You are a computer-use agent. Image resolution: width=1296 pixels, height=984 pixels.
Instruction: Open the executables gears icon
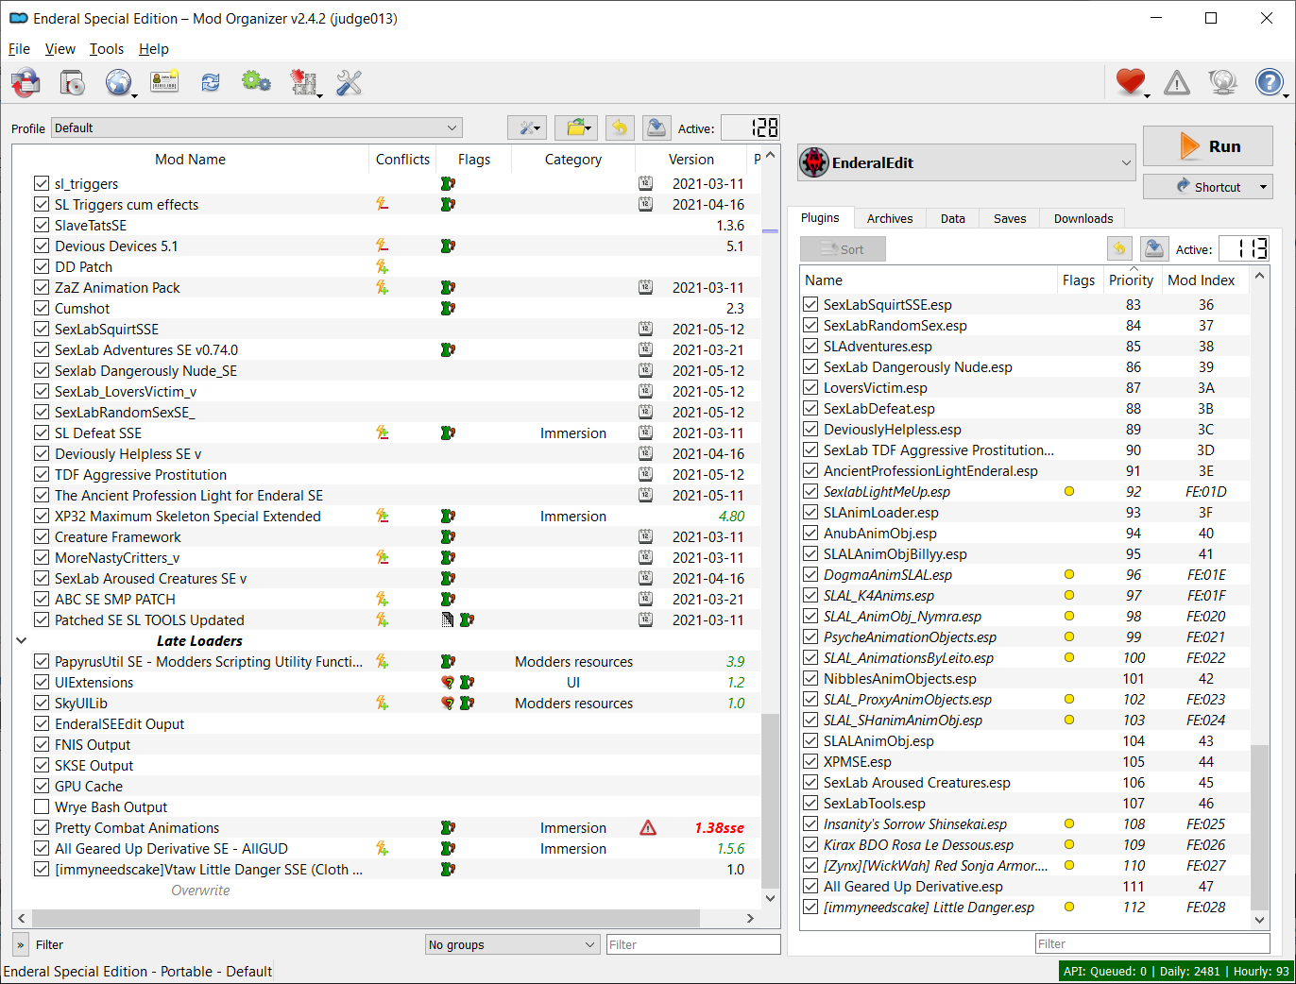point(256,82)
